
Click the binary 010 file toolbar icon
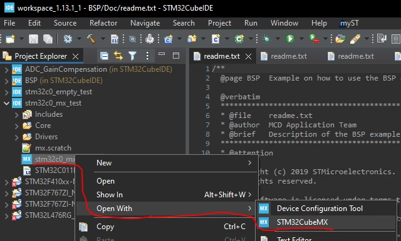(x=115, y=39)
